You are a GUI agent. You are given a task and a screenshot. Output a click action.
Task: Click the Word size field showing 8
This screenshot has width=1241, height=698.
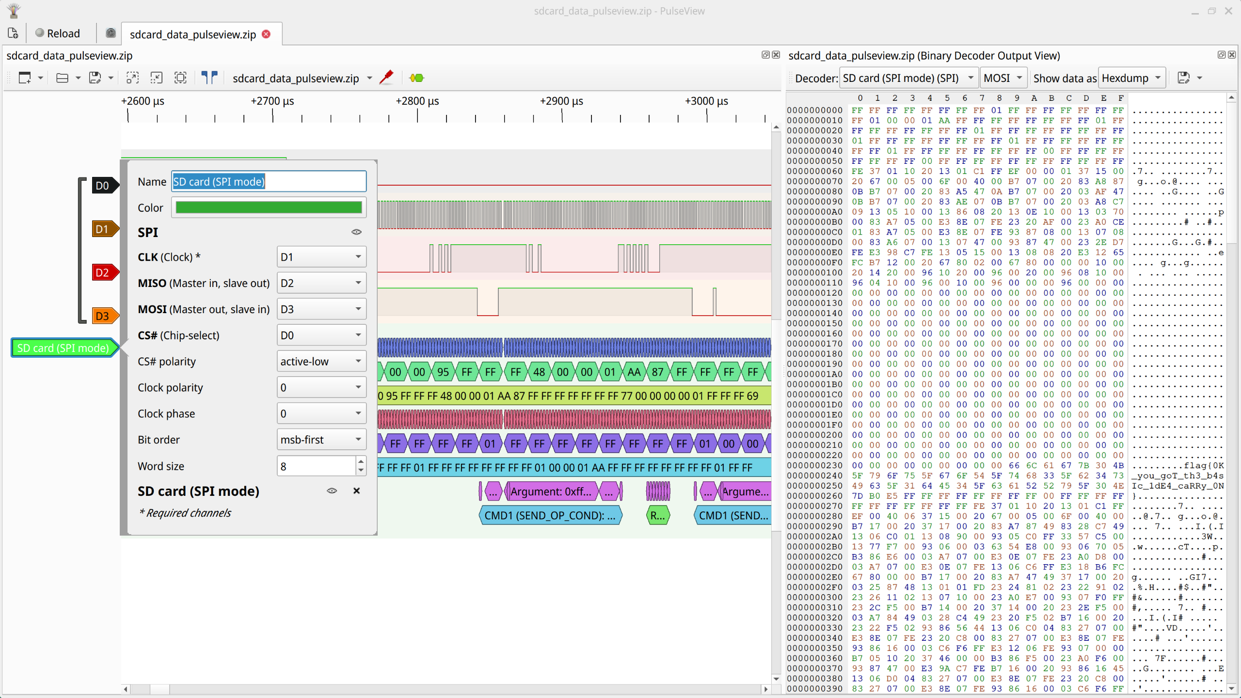(x=316, y=466)
